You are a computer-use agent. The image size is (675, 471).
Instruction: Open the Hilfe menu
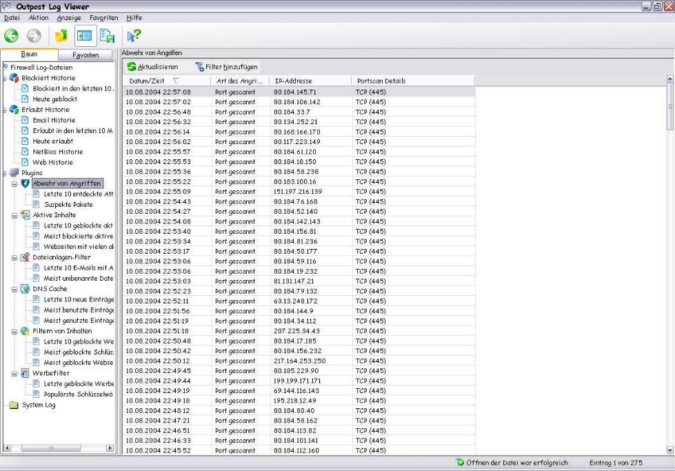(134, 18)
